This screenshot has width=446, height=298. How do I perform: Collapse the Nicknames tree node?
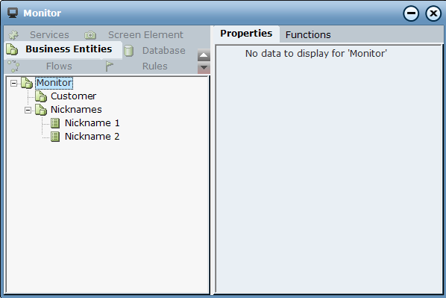(28, 110)
